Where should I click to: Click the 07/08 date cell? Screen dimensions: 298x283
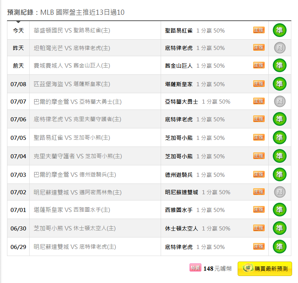pos(18,84)
